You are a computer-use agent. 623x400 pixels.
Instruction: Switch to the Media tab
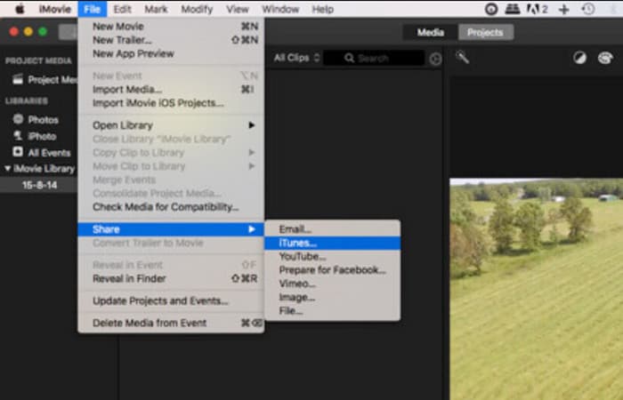pos(430,33)
